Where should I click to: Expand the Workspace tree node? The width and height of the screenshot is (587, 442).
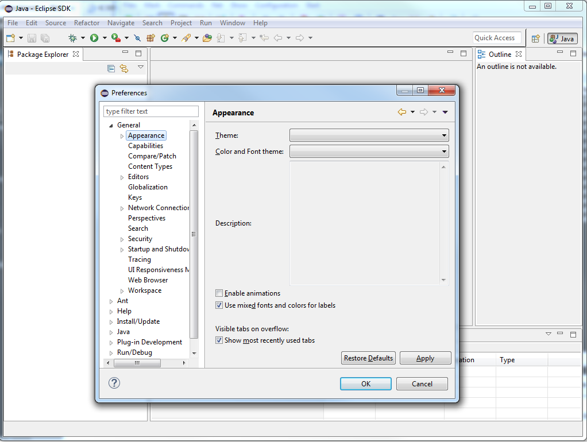coord(122,291)
